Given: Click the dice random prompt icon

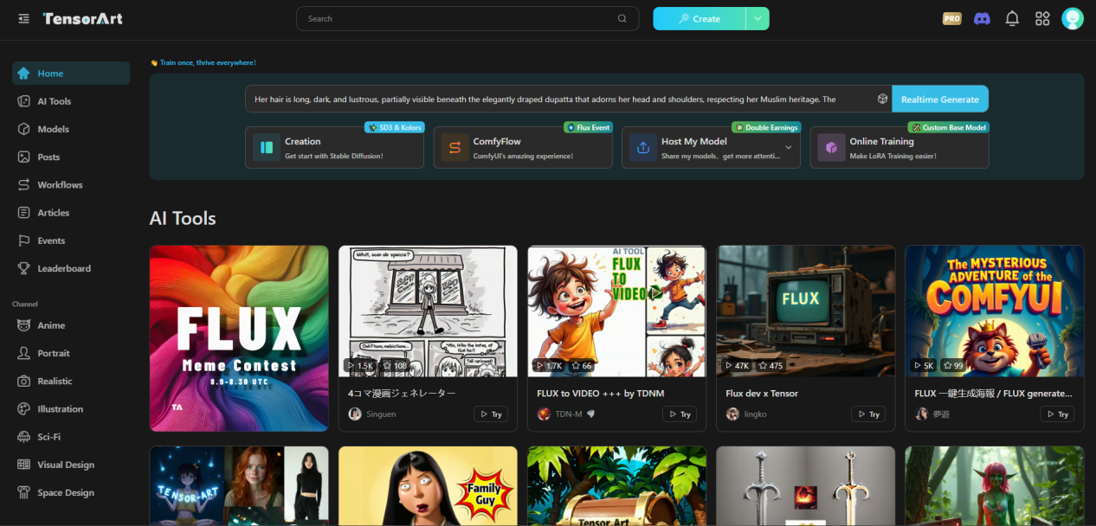Looking at the screenshot, I should coord(882,99).
